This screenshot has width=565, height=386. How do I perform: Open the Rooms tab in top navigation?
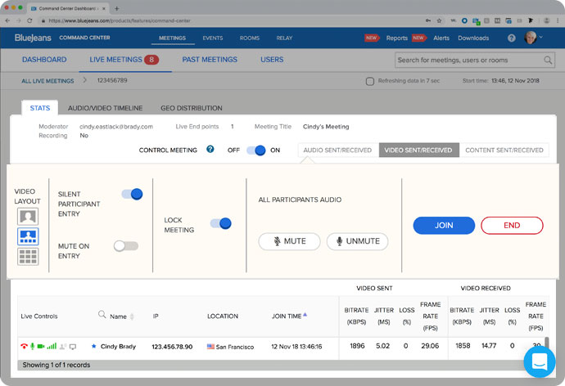250,38
